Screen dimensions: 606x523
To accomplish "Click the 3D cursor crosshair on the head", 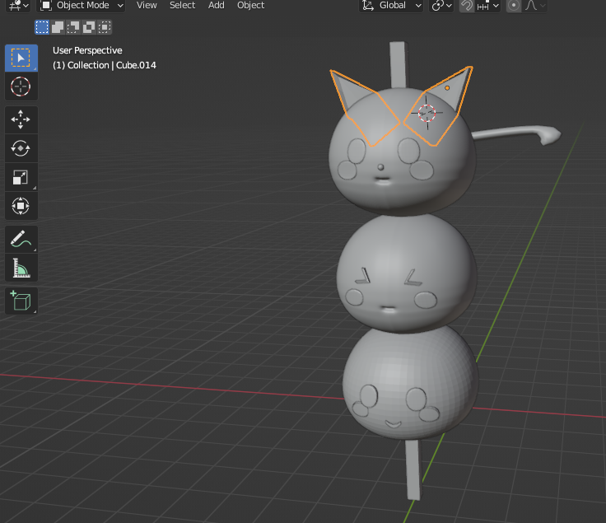I will (x=427, y=113).
